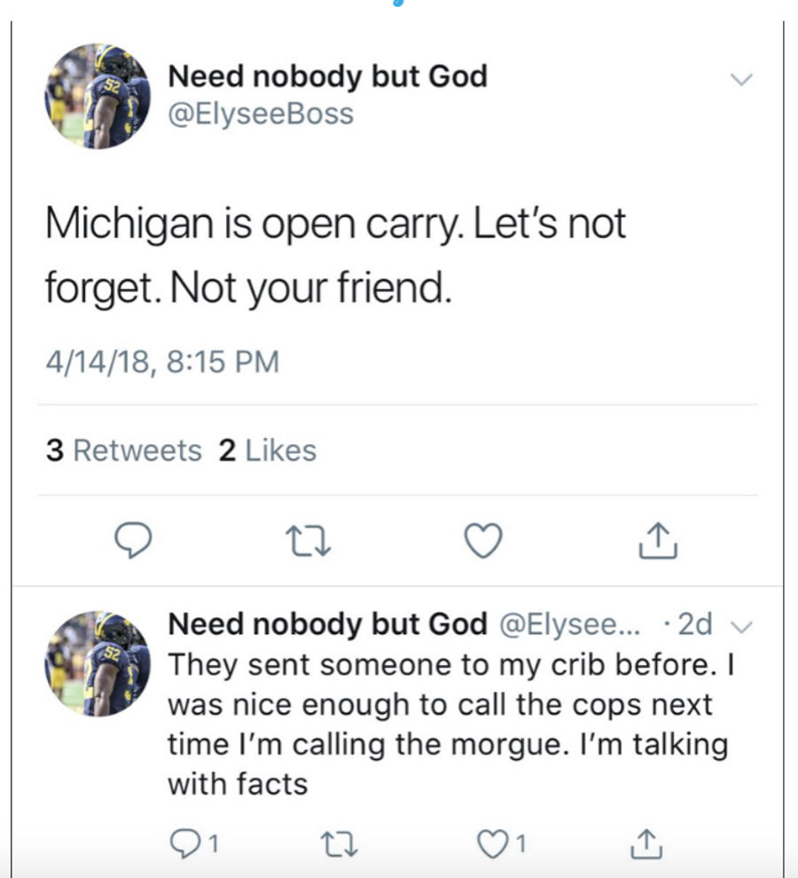Open the reply text about the morgue
The height and width of the screenshot is (878, 798).
tap(450, 724)
